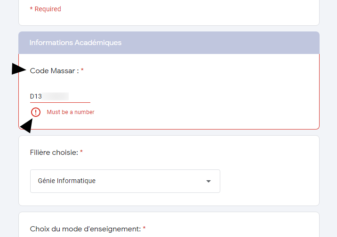337x237 pixels.
Task: Click the red asterisk after Filière choisie
Action: tap(81, 152)
